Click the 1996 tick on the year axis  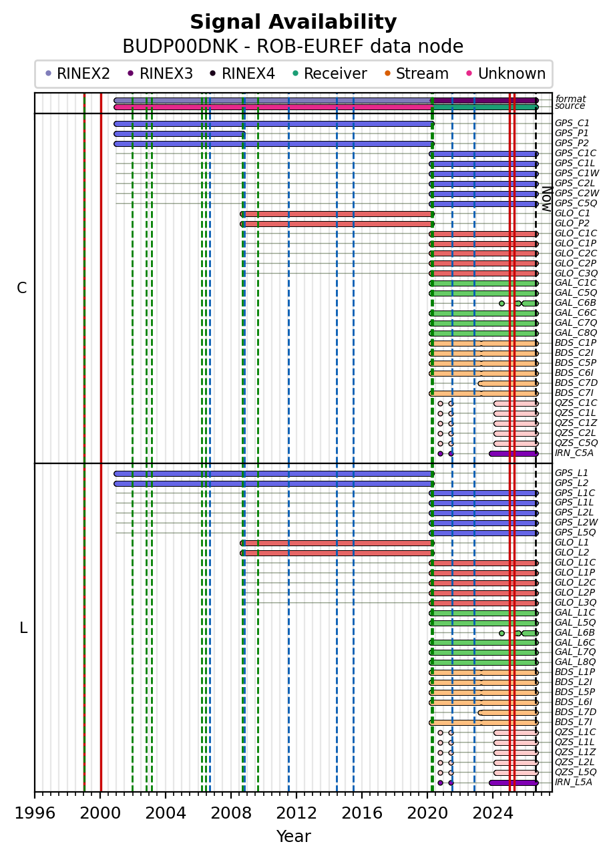point(35,813)
